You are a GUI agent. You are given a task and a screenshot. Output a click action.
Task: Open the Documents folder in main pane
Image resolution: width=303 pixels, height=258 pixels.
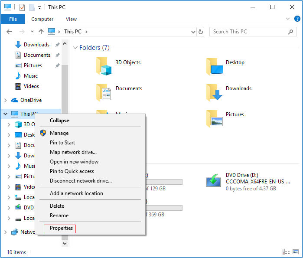coord(119,92)
